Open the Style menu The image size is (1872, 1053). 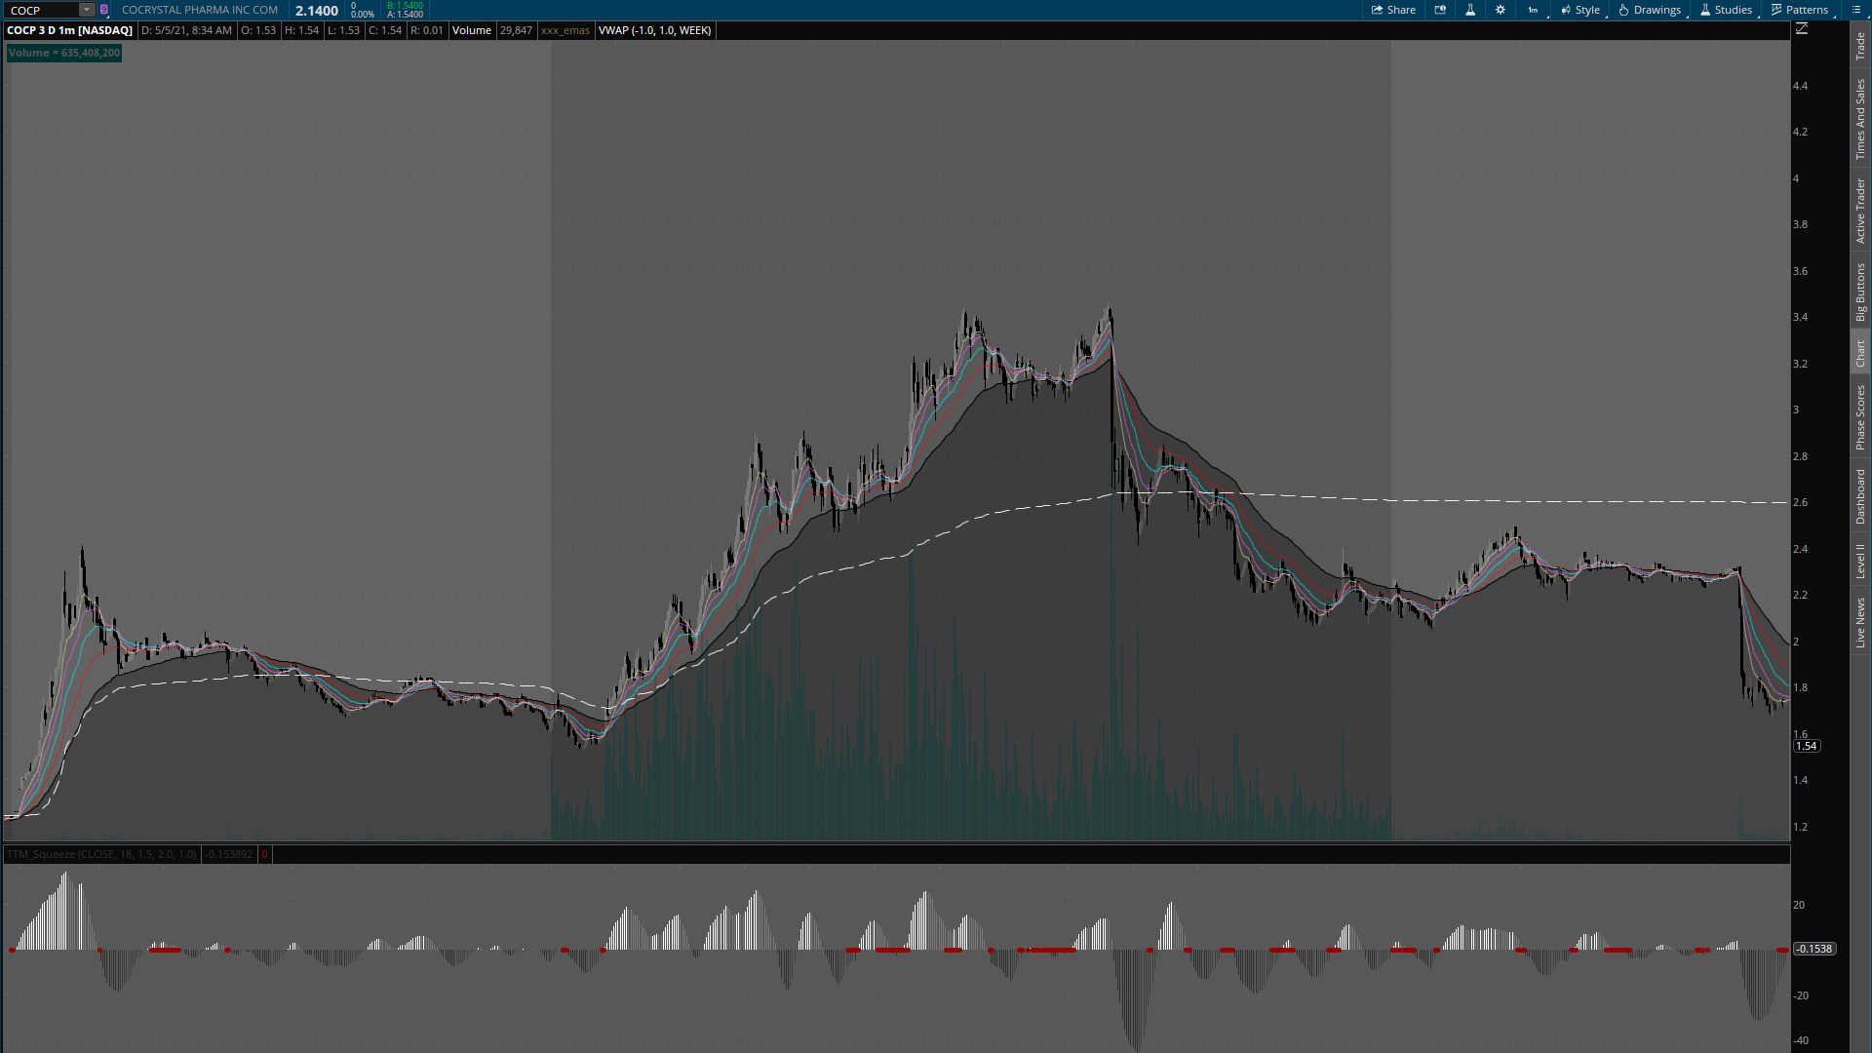tap(1580, 10)
